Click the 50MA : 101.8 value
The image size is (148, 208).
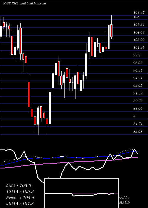pos(20,204)
